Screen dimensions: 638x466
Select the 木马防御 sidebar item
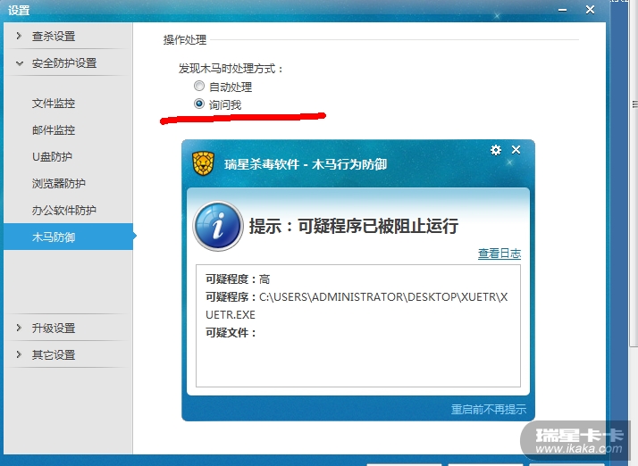tap(68, 237)
